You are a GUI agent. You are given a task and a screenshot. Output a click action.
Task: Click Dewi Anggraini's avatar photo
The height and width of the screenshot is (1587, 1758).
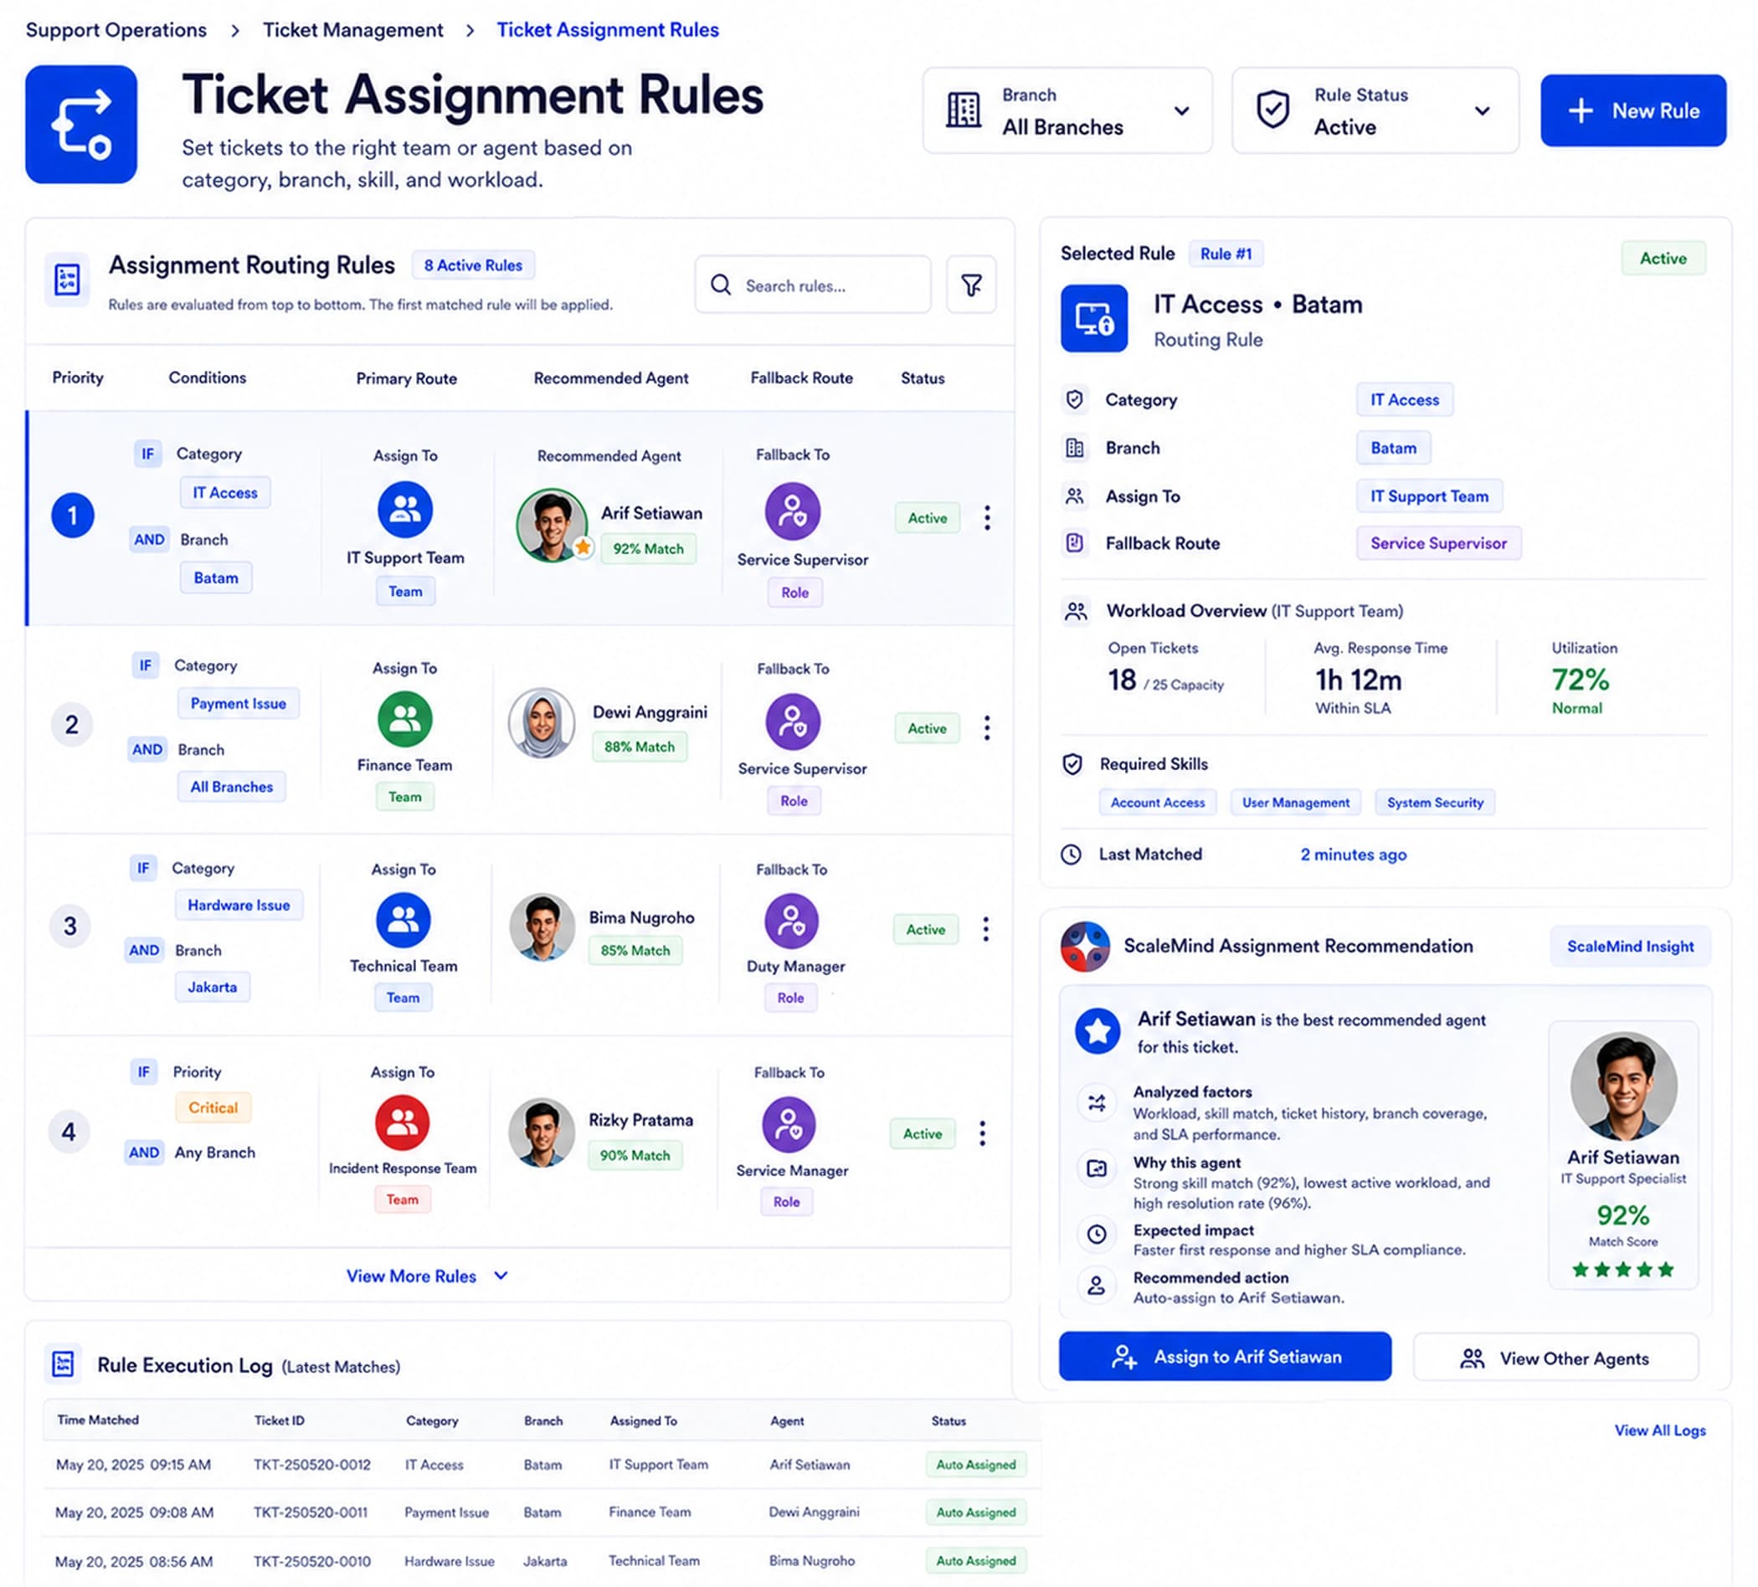coord(542,723)
